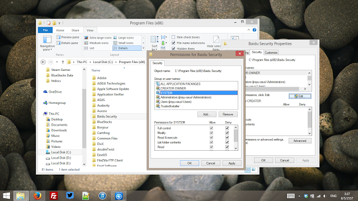Click Advanced in Properties window
Image resolution: width=358 pixels, height=201 pixels.
(x=300, y=141)
